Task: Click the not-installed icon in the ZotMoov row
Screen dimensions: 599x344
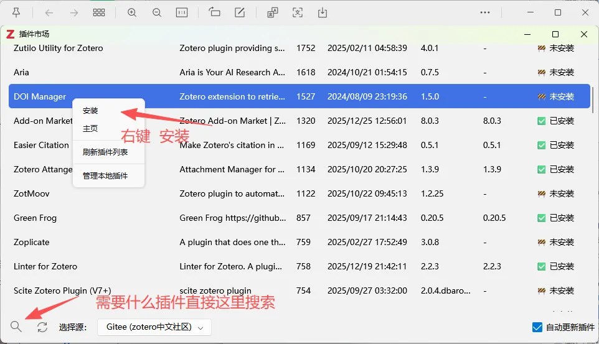Action: point(541,193)
